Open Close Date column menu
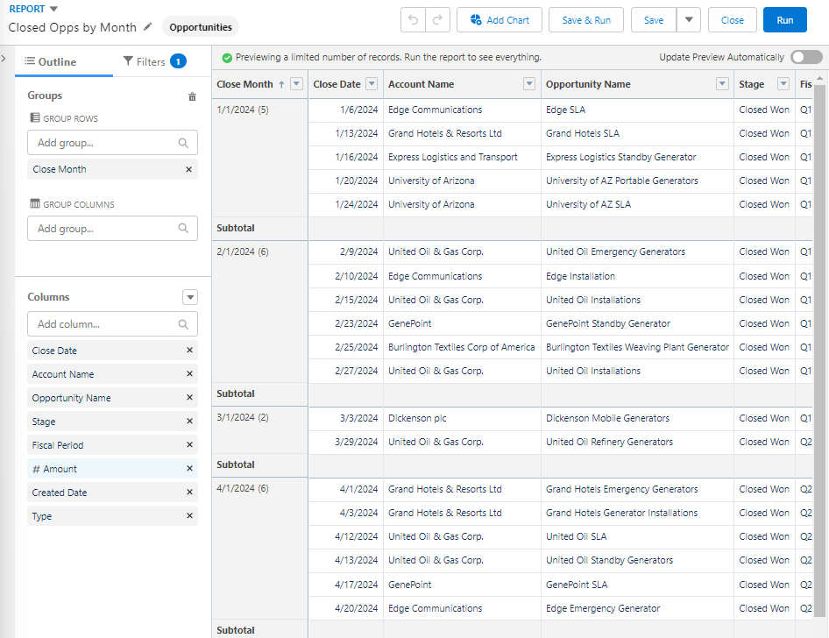829x638 pixels. [372, 84]
